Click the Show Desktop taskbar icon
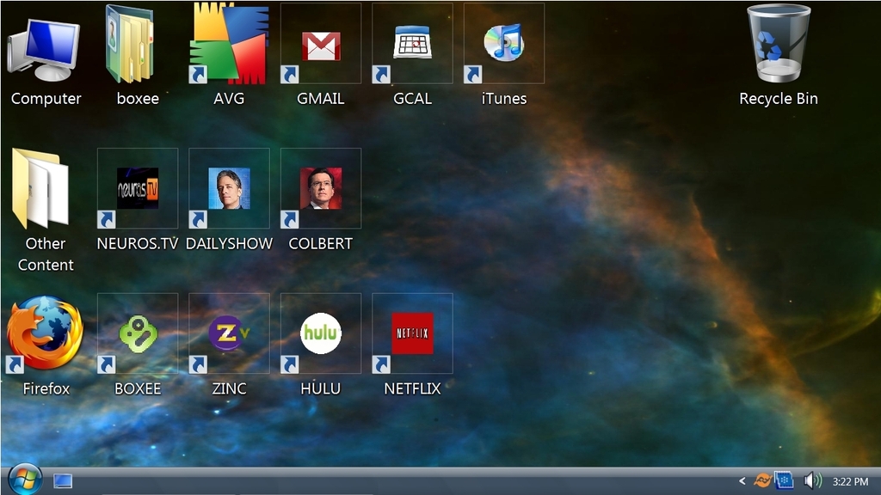The image size is (881, 495). 62,481
